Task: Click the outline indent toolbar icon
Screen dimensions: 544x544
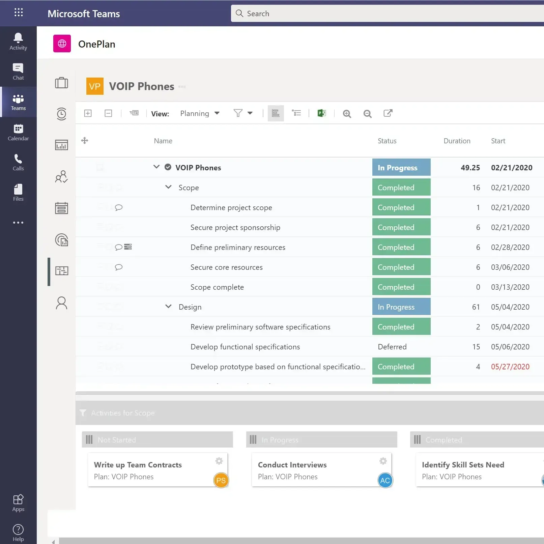Action: [x=134, y=113]
